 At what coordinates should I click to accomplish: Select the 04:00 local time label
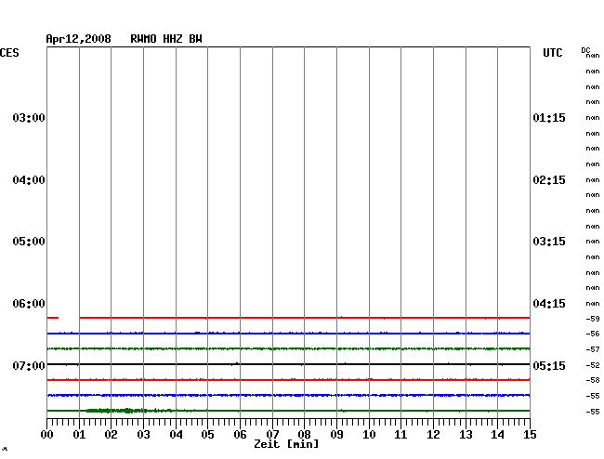pyautogui.click(x=29, y=180)
